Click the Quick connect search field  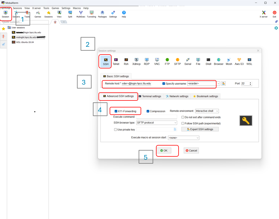click(25, 22)
